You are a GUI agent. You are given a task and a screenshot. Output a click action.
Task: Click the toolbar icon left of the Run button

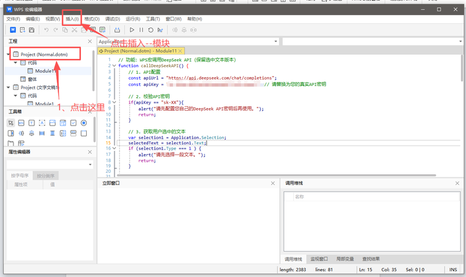[117, 30]
